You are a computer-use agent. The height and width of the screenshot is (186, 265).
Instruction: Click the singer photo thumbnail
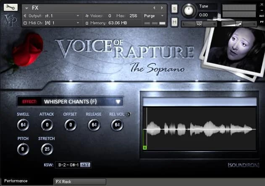click(236, 50)
